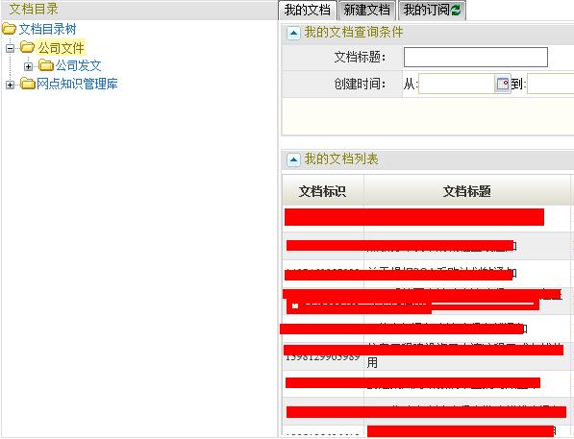Click the 我的文档查询条件 heading text
This screenshot has height=439, width=574.
(354, 33)
